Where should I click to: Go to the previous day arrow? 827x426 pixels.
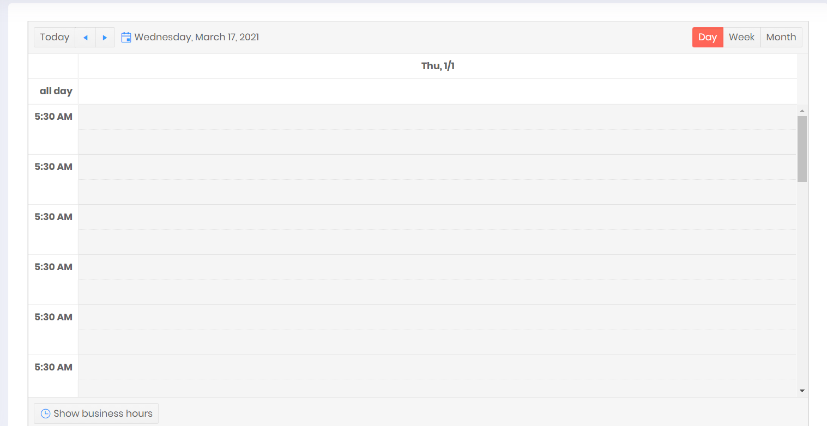[x=85, y=38]
